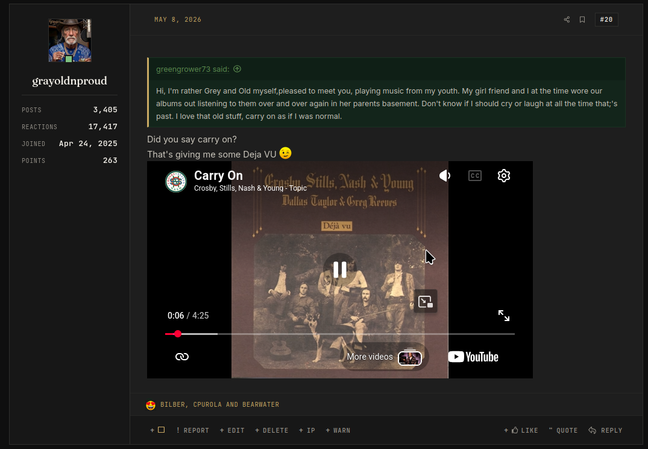648x449 pixels.
Task: Click the winking emoji in the message
Action: [x=285, y=153]
